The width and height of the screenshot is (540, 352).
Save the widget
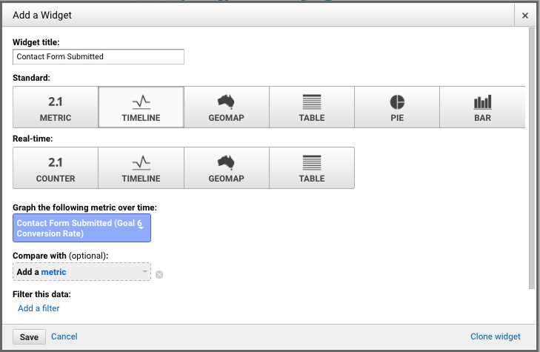(x=29, y=337)
